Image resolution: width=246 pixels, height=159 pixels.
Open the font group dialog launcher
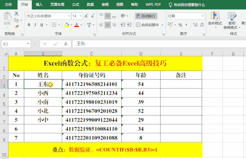(x=94, y=34)
